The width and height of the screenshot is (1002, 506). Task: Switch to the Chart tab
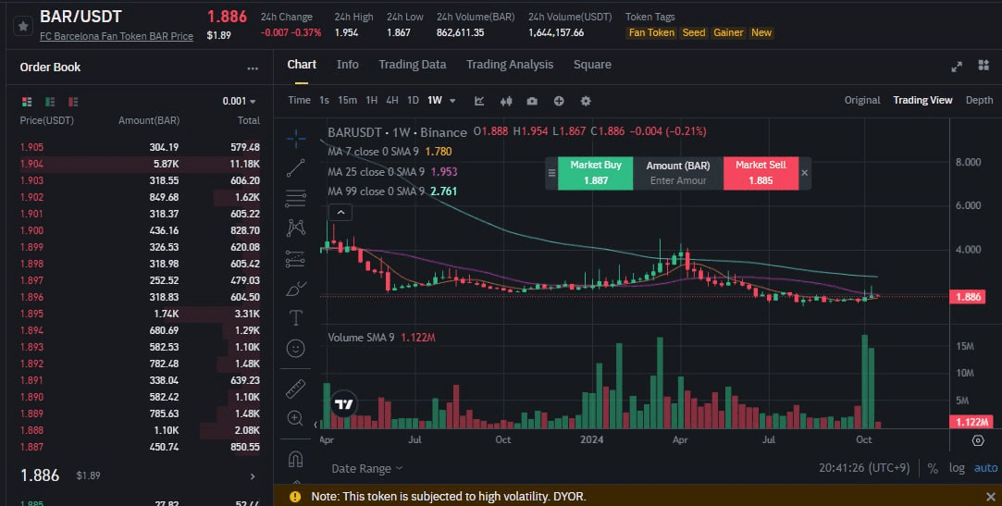pos(302,65)
